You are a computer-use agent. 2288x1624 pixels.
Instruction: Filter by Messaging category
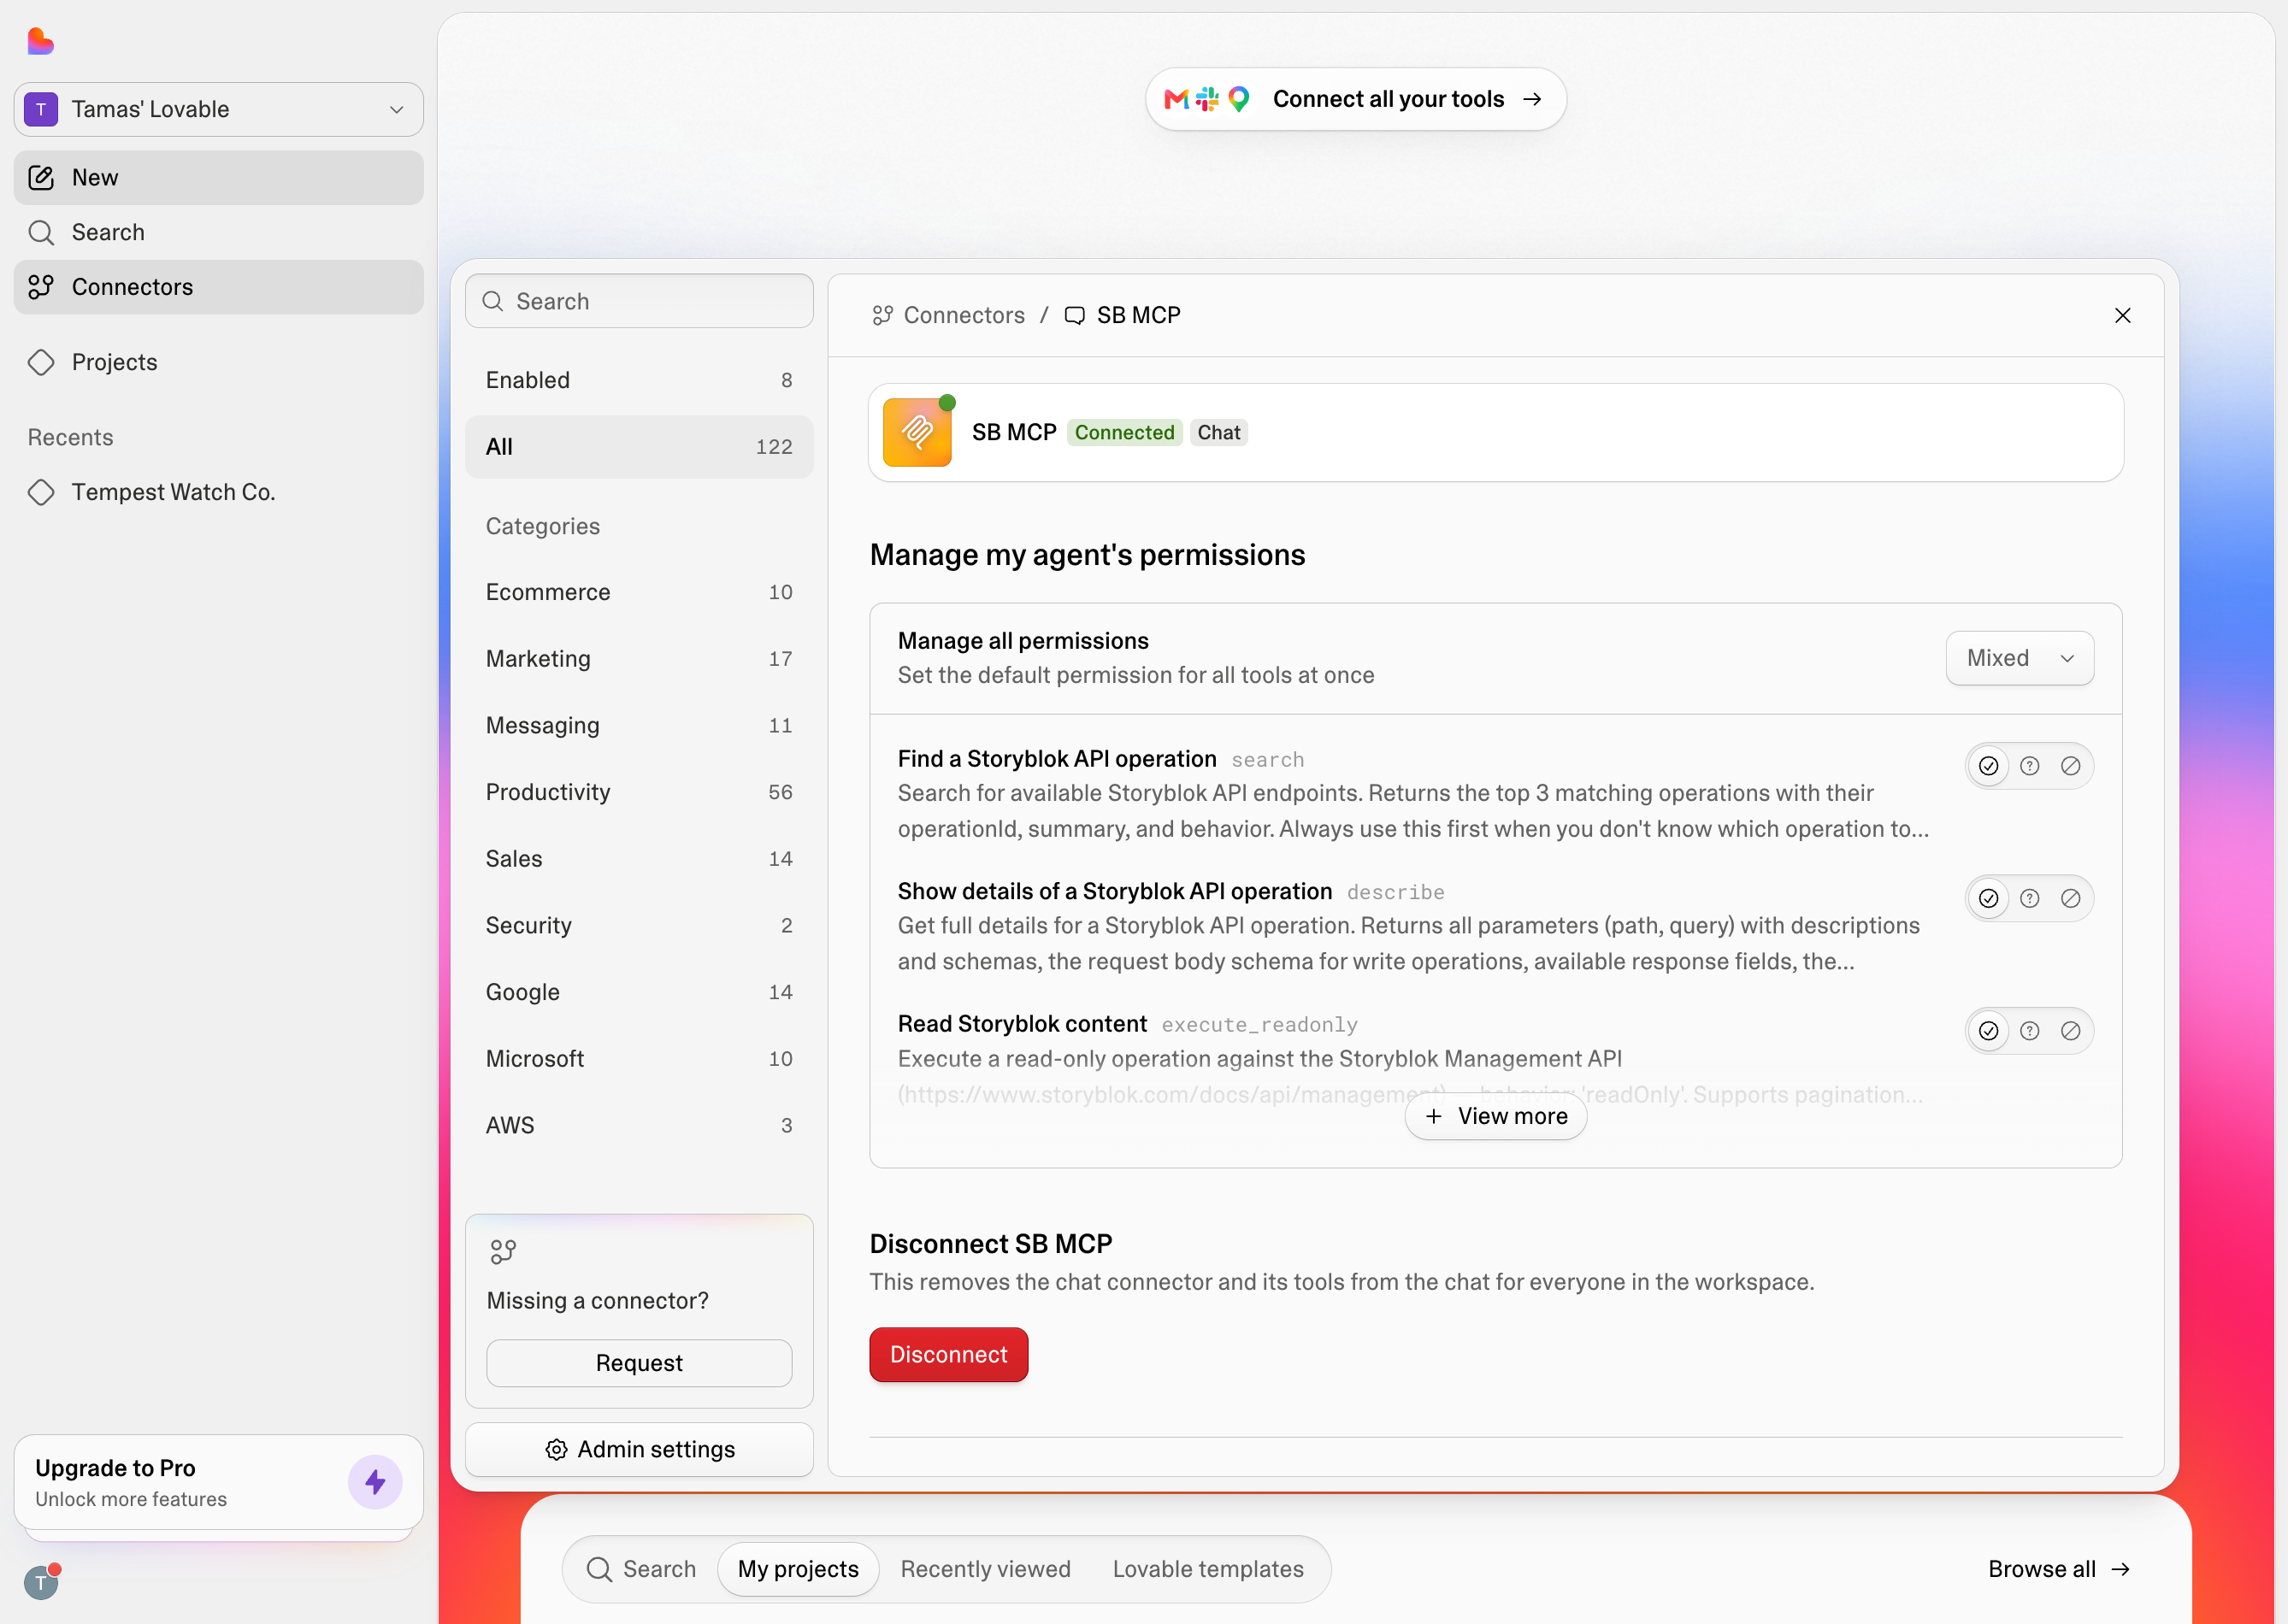coord(640,725)
